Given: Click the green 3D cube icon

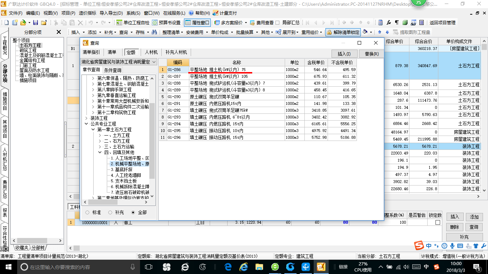Looking at the screenshot, I should tap(405, 22).
